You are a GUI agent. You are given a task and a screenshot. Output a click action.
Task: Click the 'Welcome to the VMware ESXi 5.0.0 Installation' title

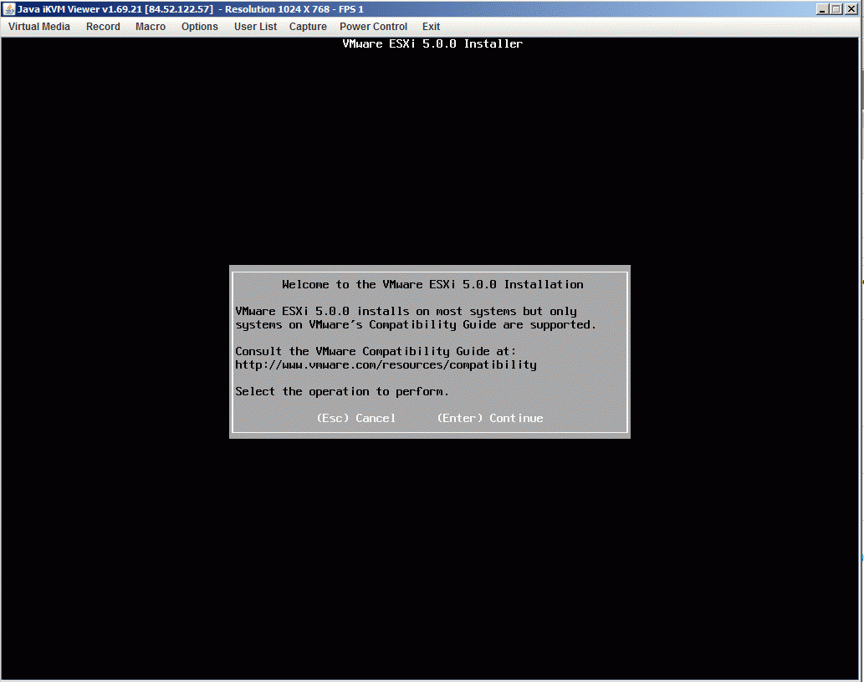click(x=432, y=284)
